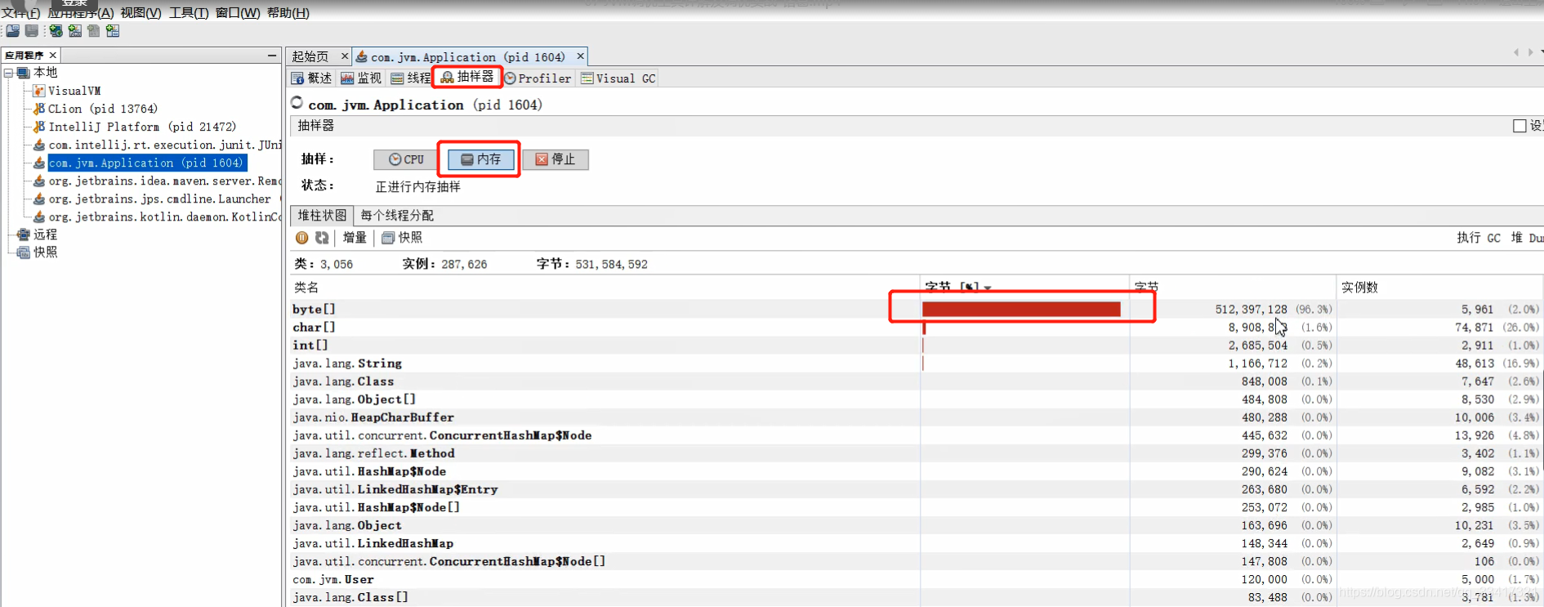
Task: Close the 应用程序 panel tab
Action: coord(53,55)
